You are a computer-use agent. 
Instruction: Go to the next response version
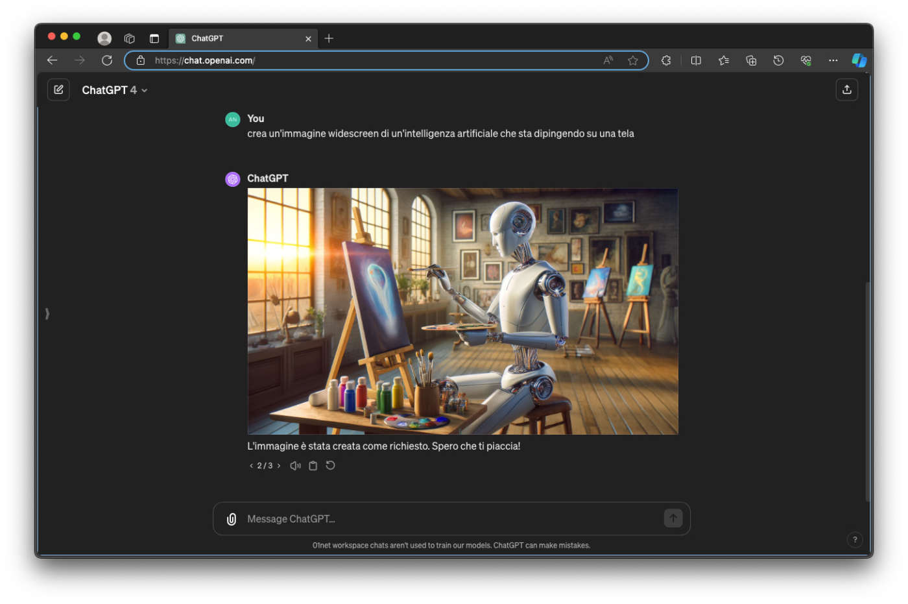(x=279, y=466)
